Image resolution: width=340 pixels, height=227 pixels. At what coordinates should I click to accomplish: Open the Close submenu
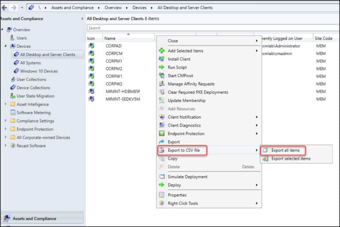pos(209,41)
